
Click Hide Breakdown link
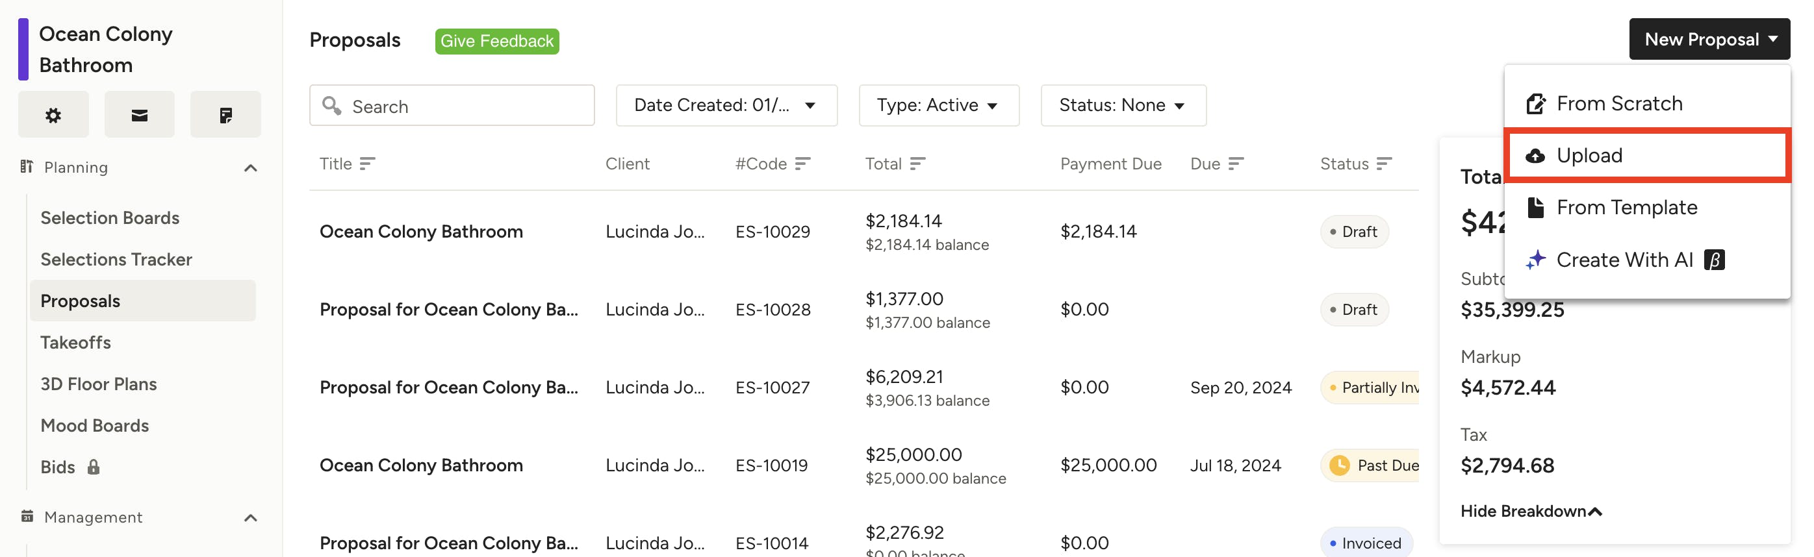pyautogui.click(x=1531, y=512)
